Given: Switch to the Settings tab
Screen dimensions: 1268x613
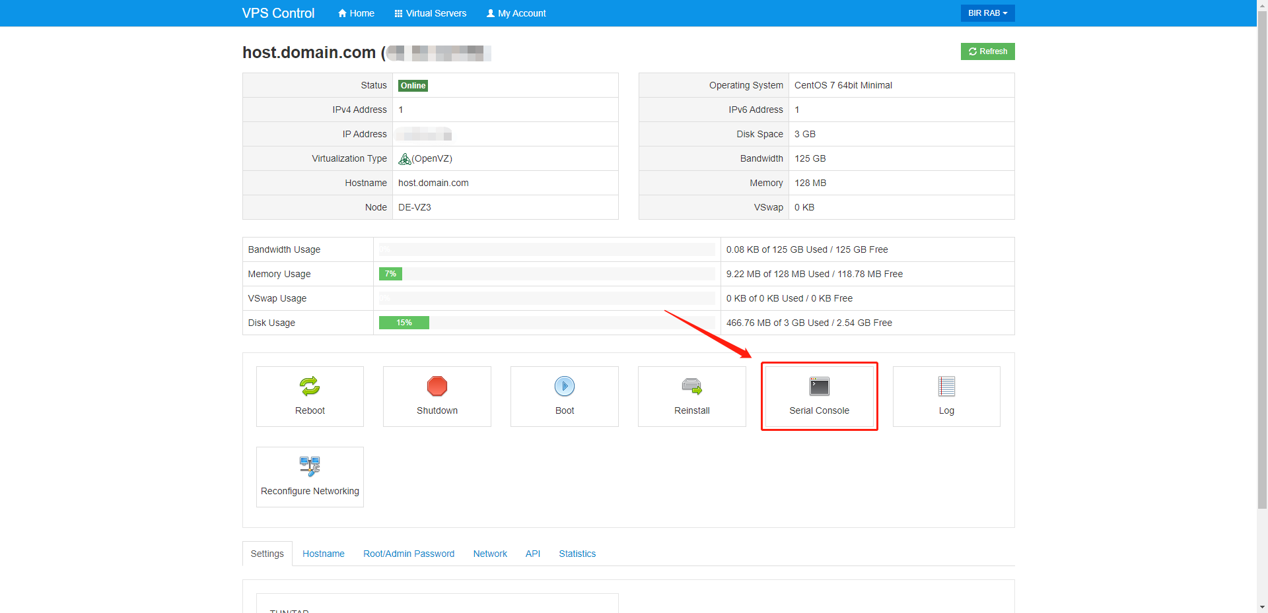Looking at the screenshot, I should [x=267, y=554].
